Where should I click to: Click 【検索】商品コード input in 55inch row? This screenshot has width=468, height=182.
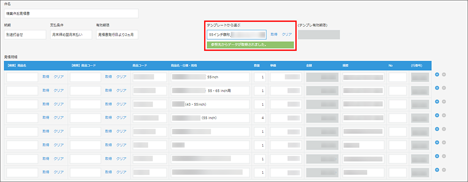coord(85,77)
